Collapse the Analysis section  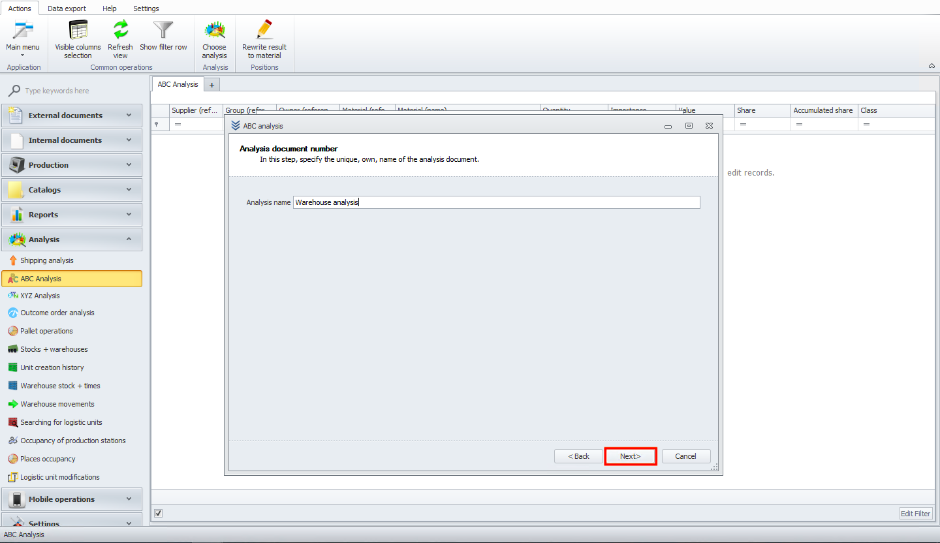click(72, 240)
